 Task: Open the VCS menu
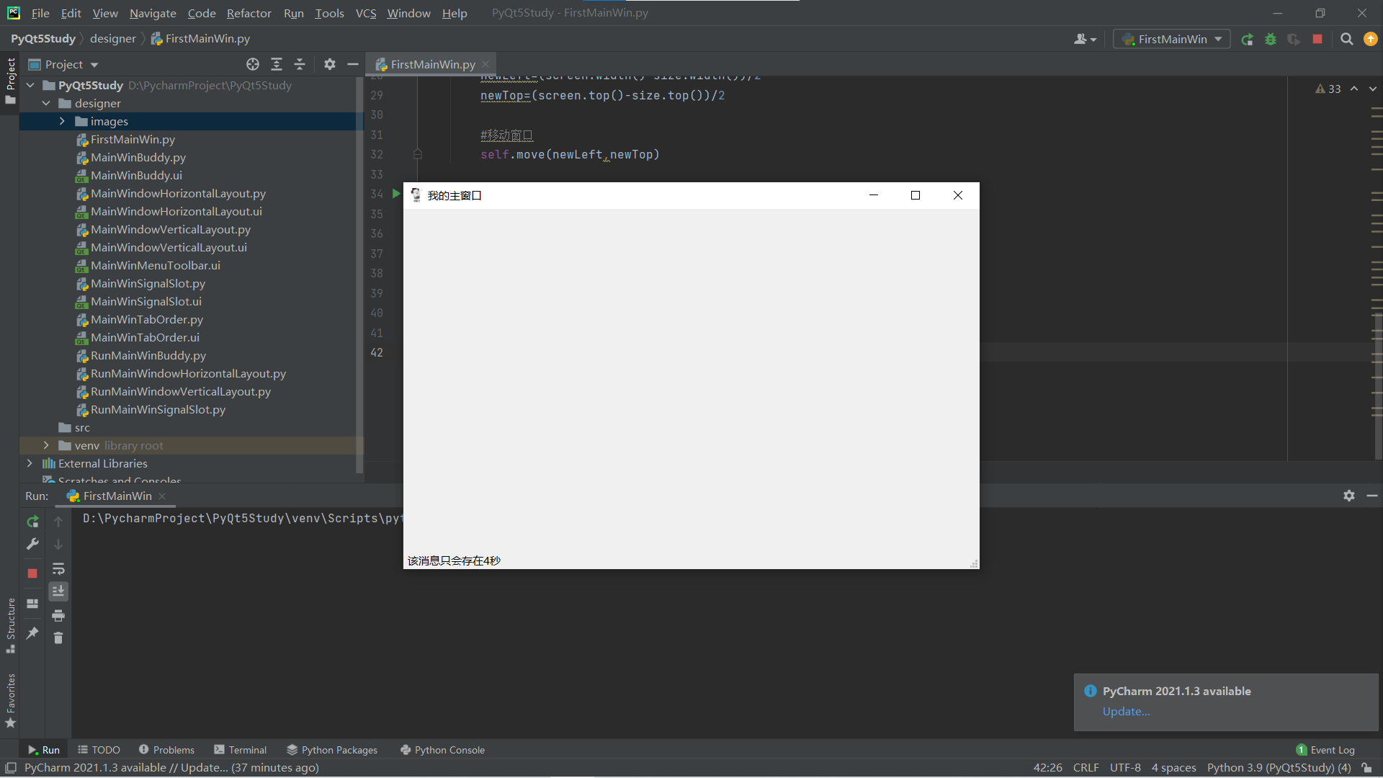366,13
